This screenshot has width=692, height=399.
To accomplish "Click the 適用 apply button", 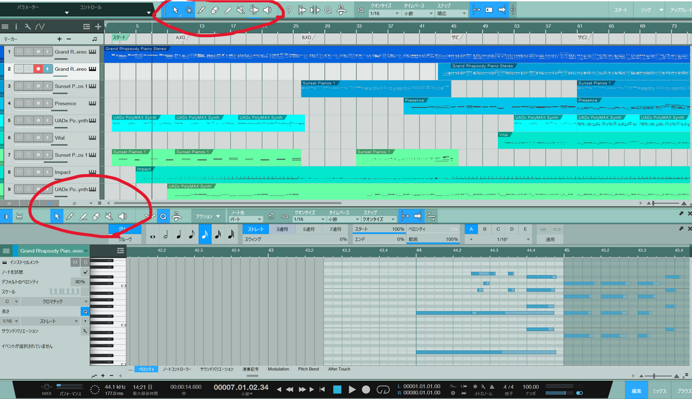I will (x=550, y=240).
